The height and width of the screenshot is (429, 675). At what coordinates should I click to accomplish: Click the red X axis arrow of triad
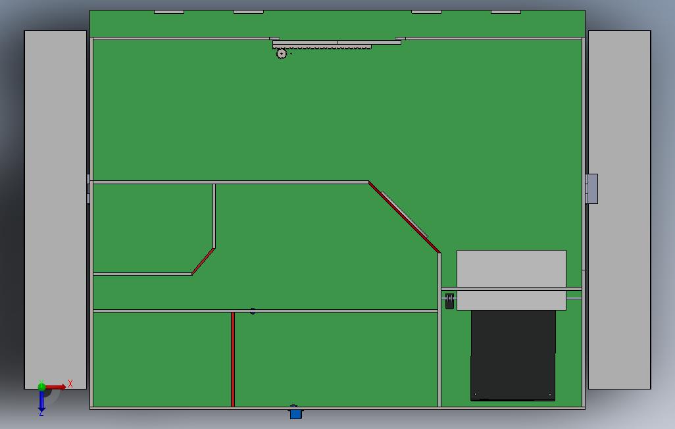56,387
